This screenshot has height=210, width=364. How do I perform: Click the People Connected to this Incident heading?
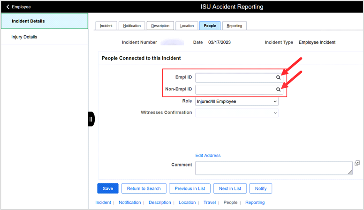point(141,58)
